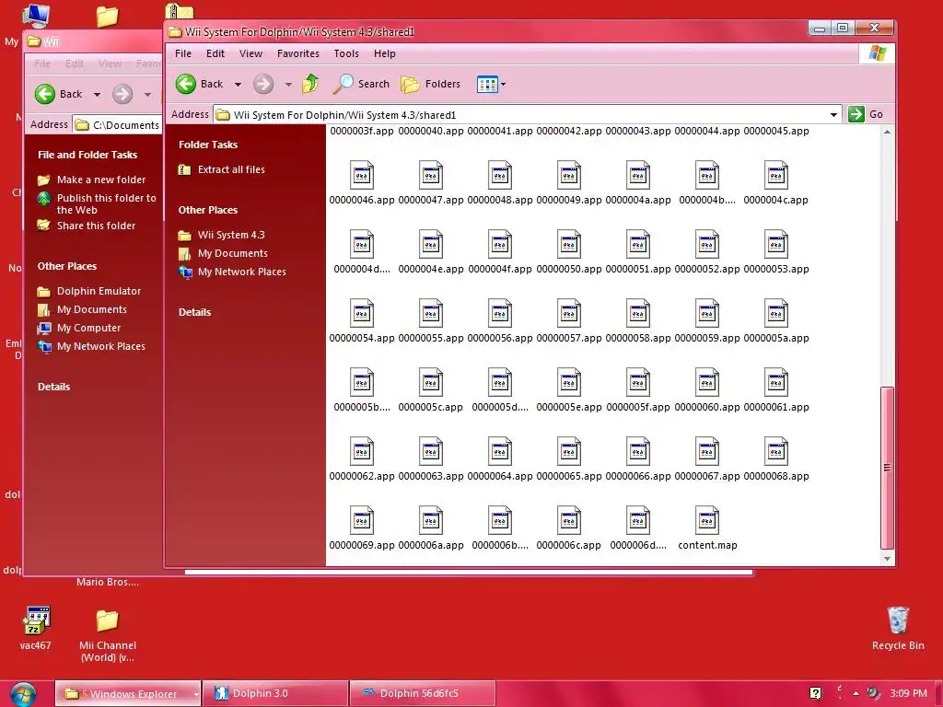Expand Windows Explorer taskbar group arrow

pyautogui.click(x=196, y=694)
